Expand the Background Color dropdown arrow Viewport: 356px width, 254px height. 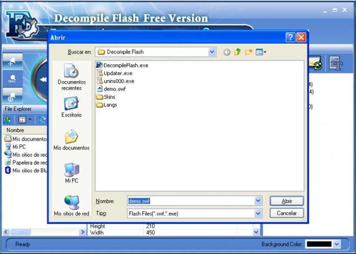coord(337,244)
